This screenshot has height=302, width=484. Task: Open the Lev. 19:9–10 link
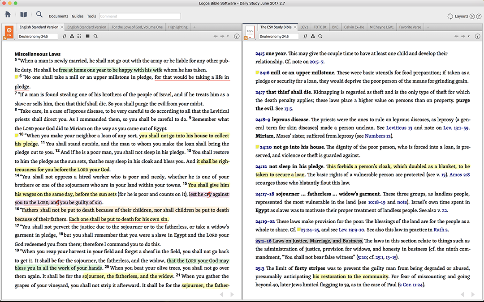[351, 230]
